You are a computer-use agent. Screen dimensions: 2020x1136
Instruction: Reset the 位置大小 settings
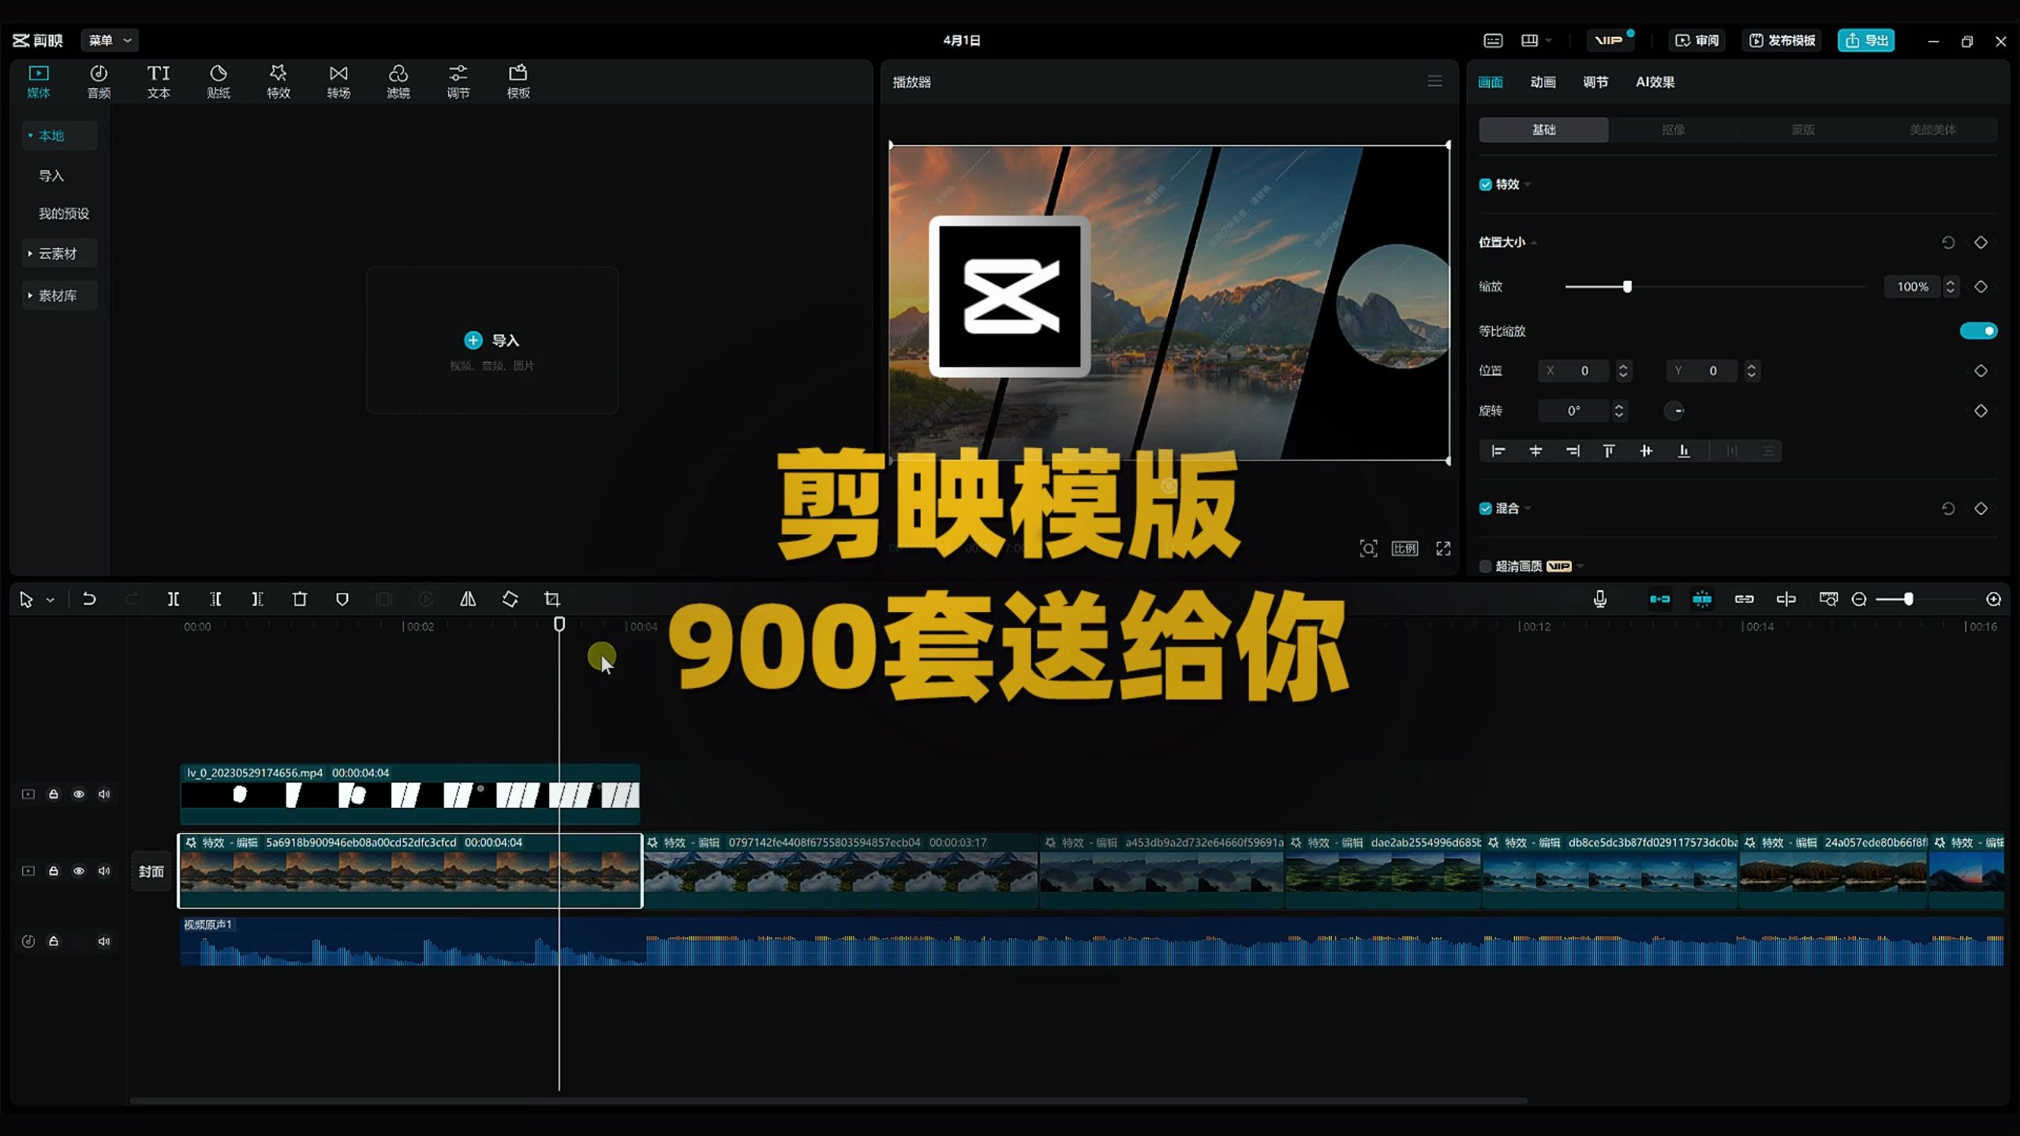(1948, 242)
